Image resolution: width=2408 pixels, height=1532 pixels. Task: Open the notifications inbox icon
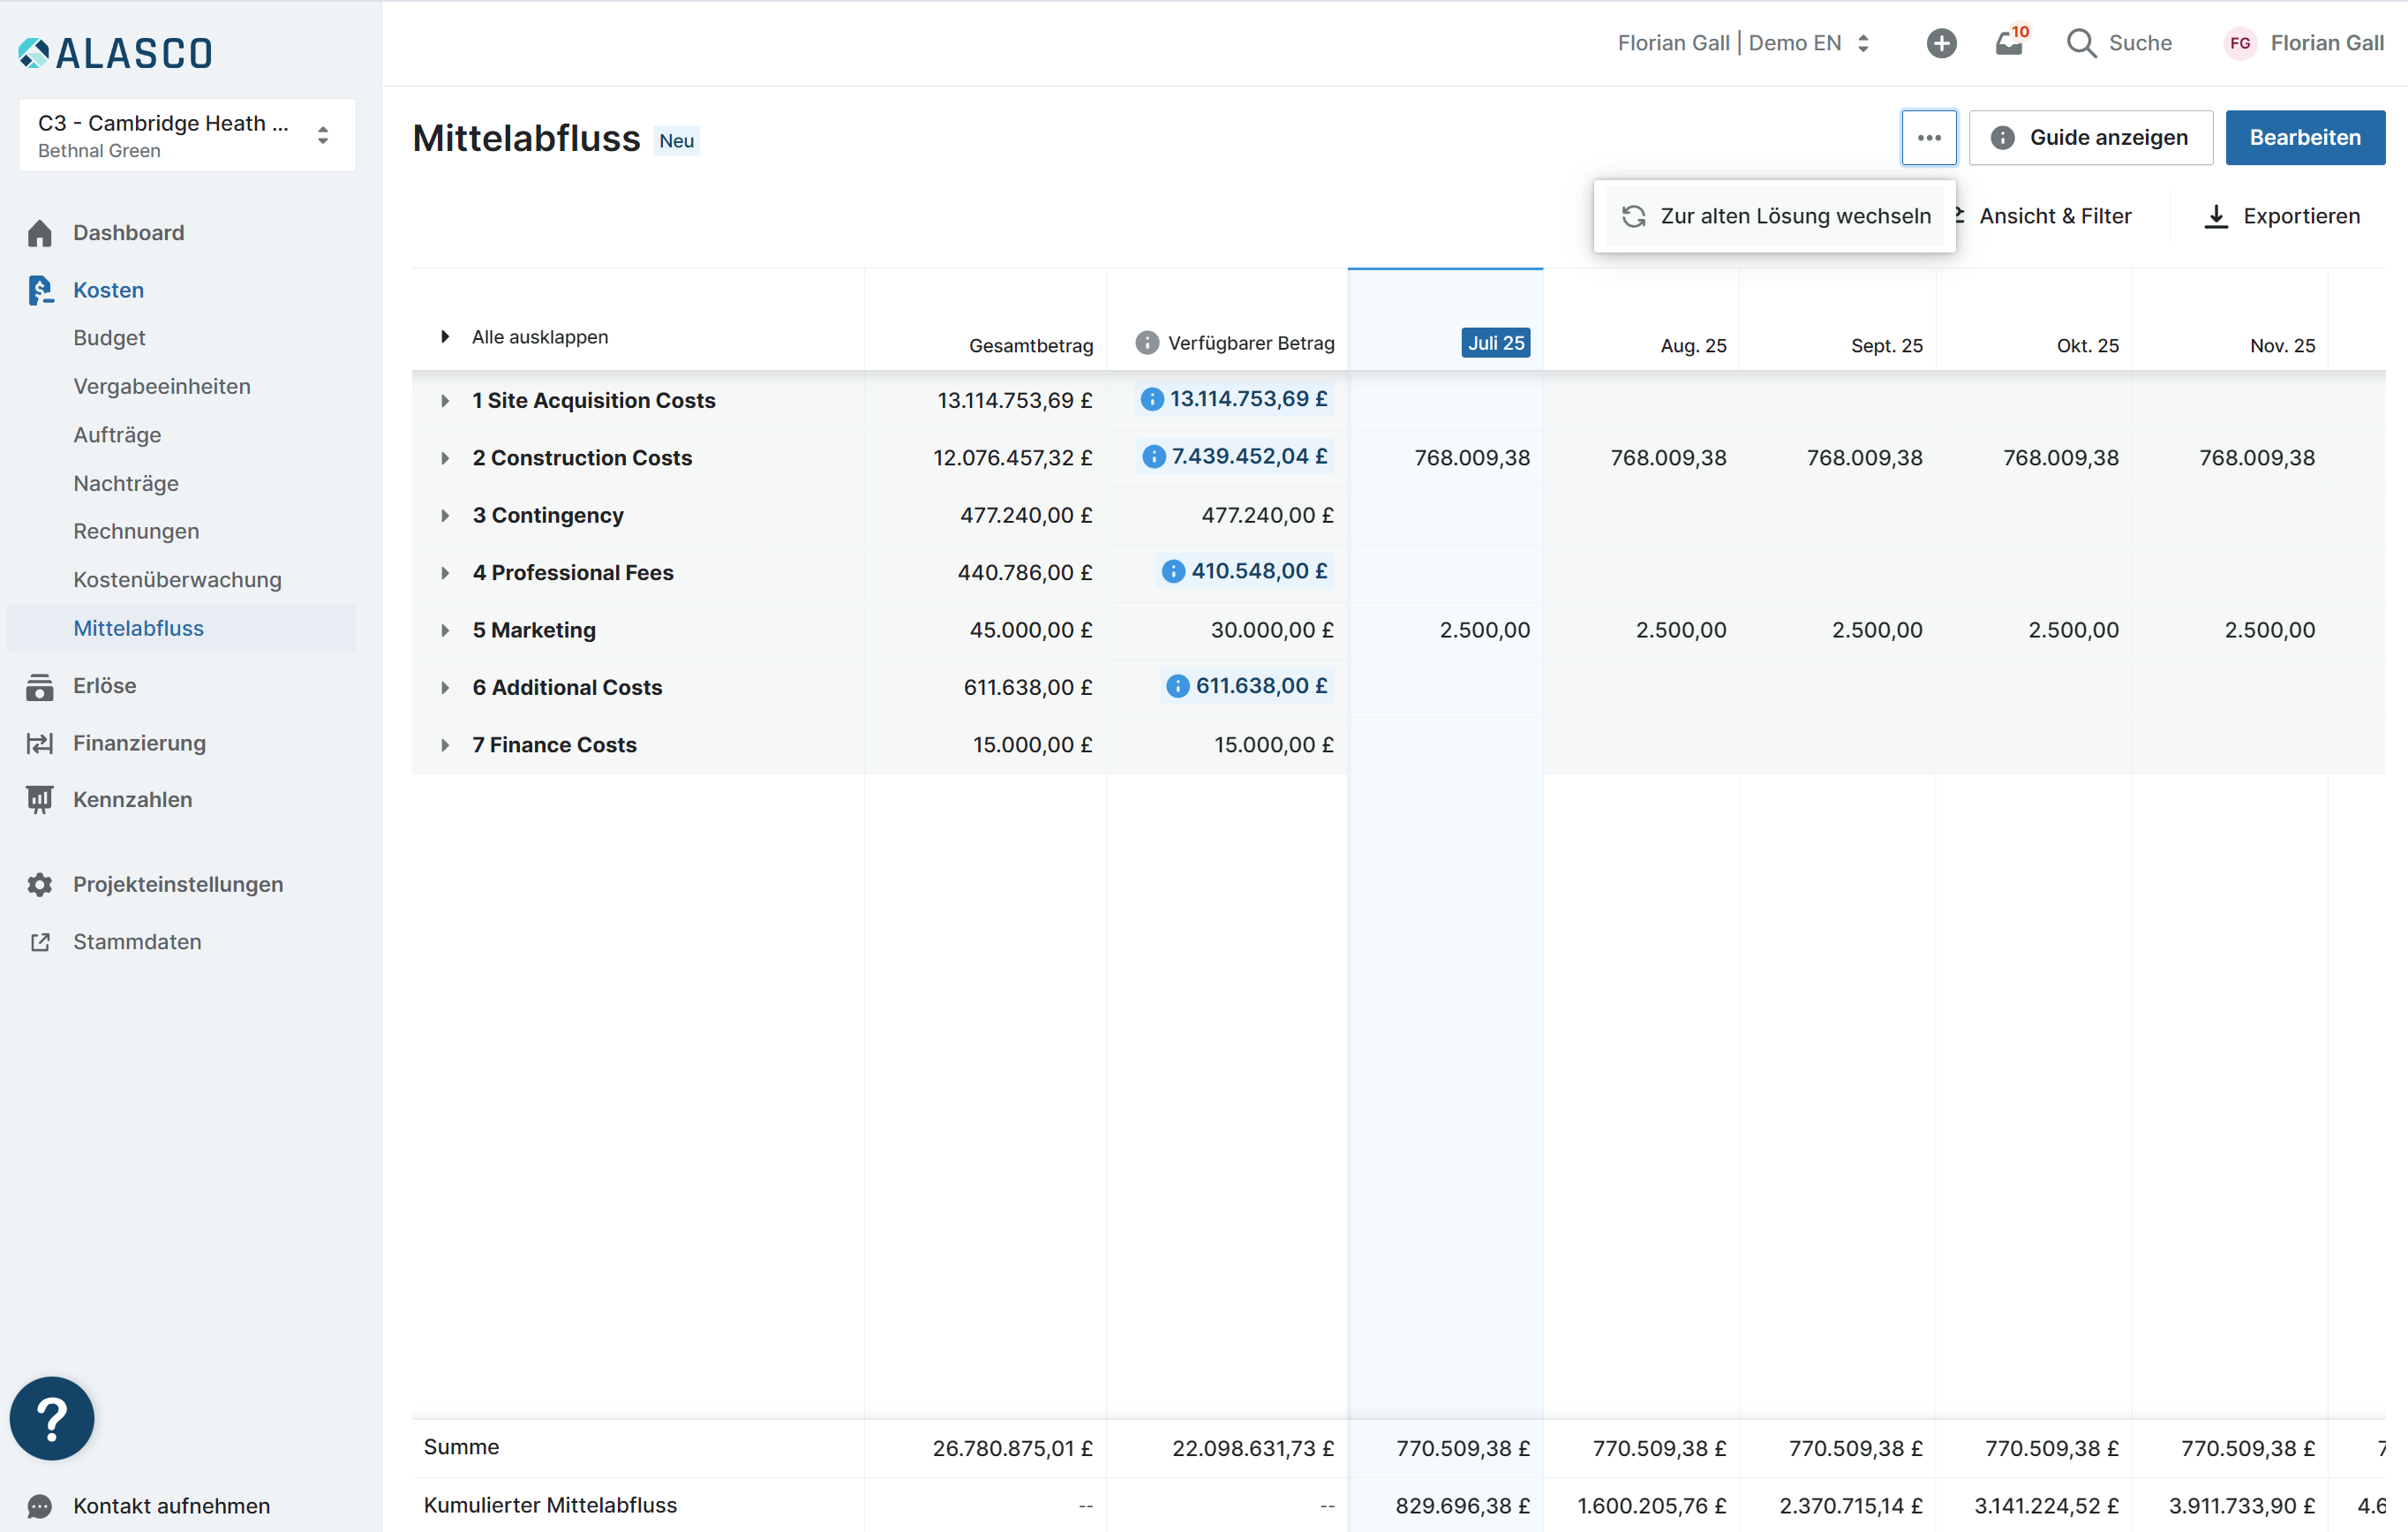point(2008,43)
